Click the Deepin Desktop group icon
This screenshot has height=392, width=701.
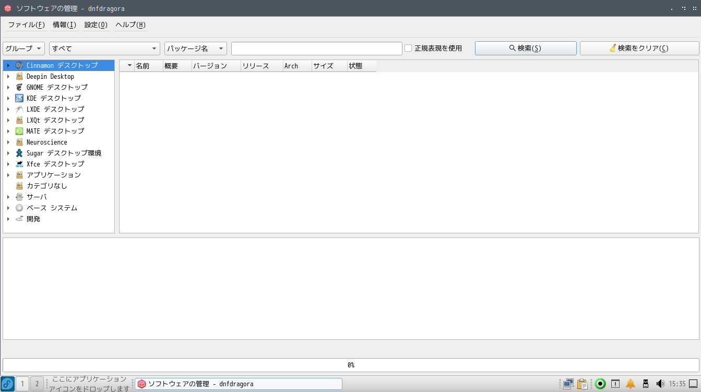(19, 76)
